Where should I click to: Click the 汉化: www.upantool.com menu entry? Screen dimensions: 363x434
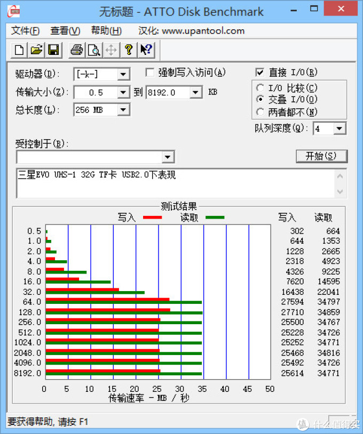point(192,31)
